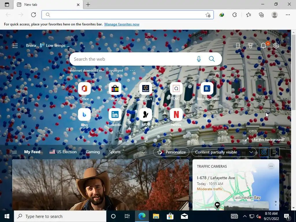The width and height of the screenshot is (296, 222).
Task: Search recent query sysmgmt
Action: tap(116, 71)
